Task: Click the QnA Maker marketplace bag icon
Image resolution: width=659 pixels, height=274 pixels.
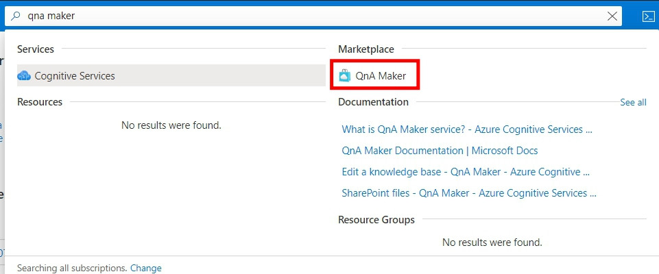Action: point(345,76)
